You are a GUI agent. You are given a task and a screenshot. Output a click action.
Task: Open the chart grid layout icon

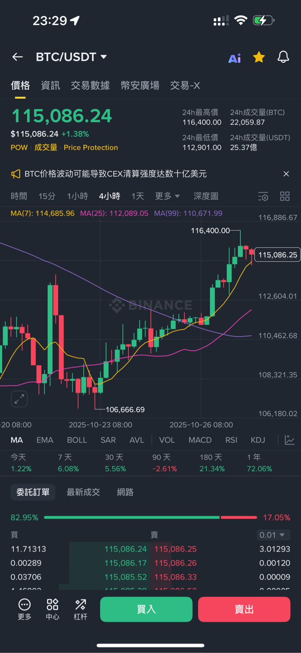coord(285,196)
